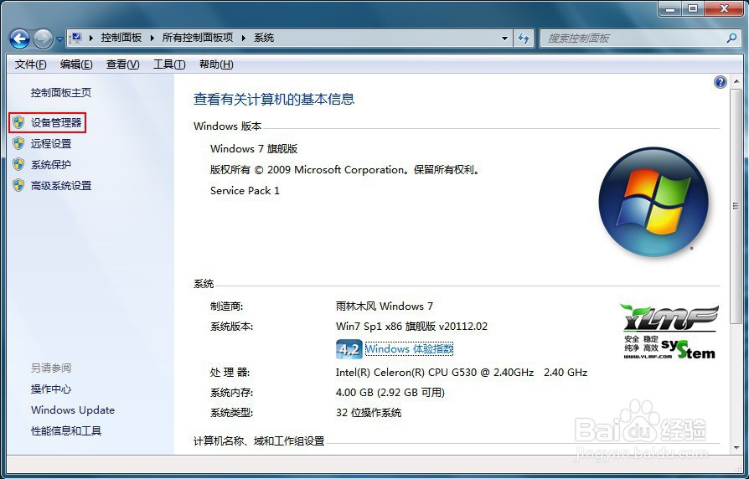Click the greyed Forward arrow button
The image size is (749, 479).
tap(43, 39)
